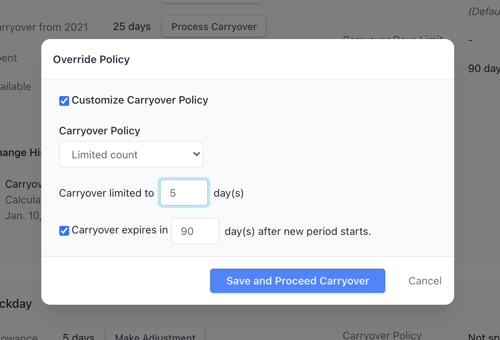Image resolution: width=500 pixels, height=340 pixels.
Task: Open the Carryover Policy dropdown
Action: 131,154
